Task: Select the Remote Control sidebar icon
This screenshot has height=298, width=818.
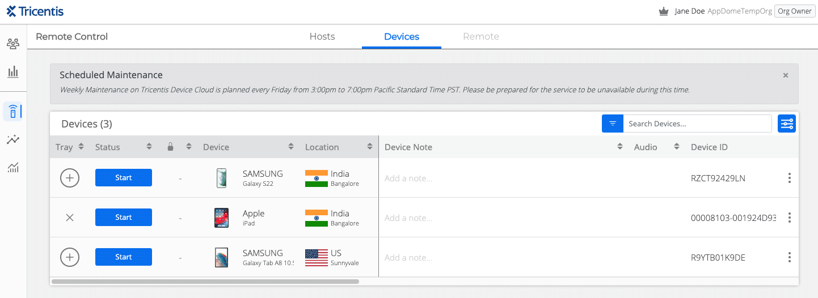Action: (x=13, y=111)
